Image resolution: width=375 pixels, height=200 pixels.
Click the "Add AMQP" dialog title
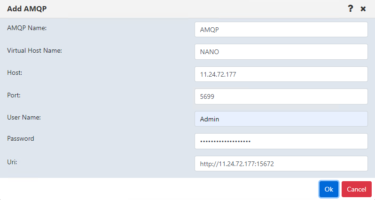[x=27, y=8]
